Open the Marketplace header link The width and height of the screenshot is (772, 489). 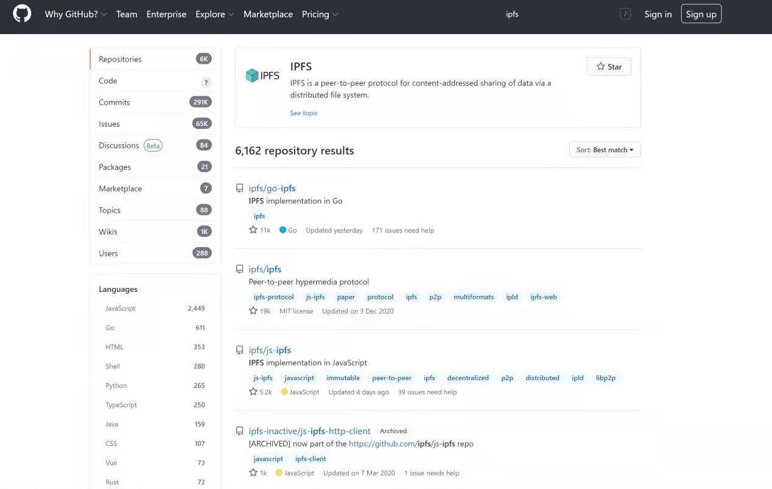coord(268,14)
